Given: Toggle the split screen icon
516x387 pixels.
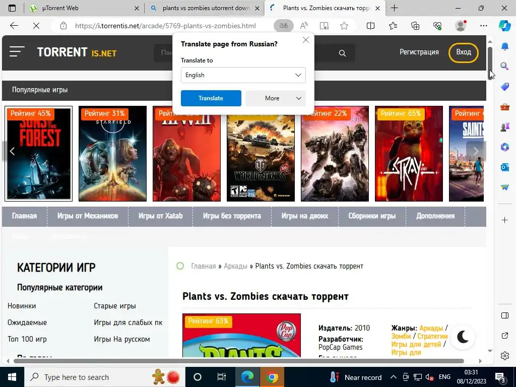Looking at the screenshot, I should 370,26.
